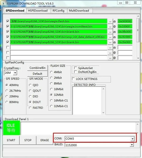142x158 pixels.
Task: Tick the LOCK SETTINGS checkbox
Action: (x=73, y=79)
